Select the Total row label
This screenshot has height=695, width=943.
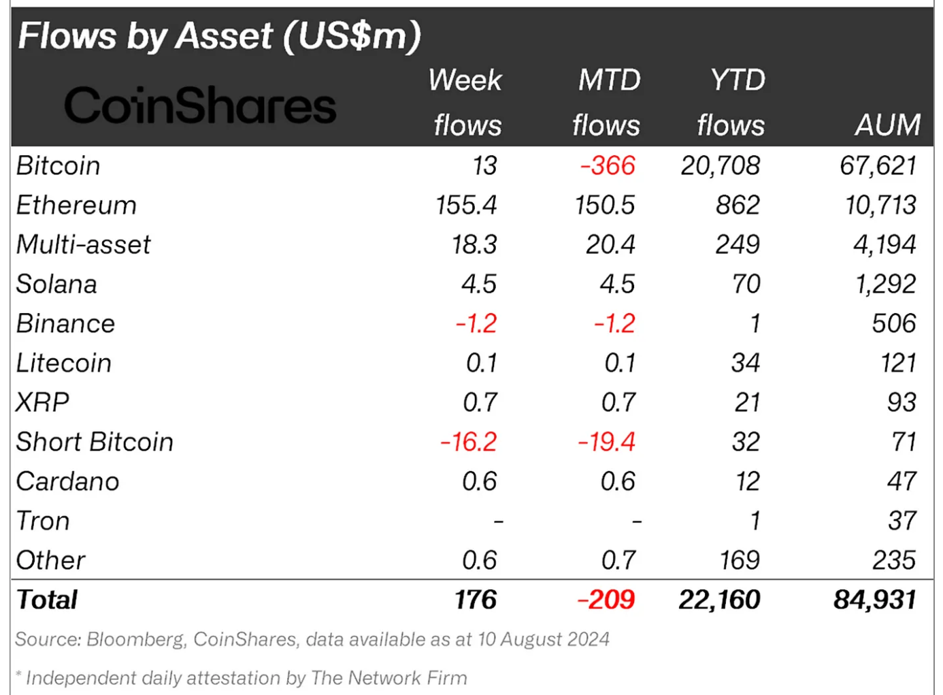47,600
